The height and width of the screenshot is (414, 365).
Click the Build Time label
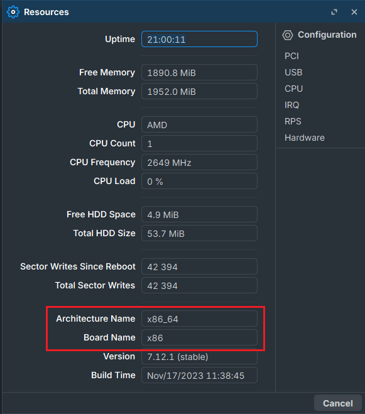(113, 375)
